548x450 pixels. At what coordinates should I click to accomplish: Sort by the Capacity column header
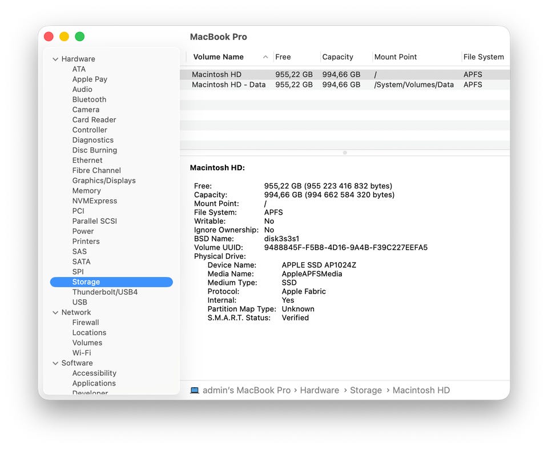pyautogui.click(x=337, y=57)
